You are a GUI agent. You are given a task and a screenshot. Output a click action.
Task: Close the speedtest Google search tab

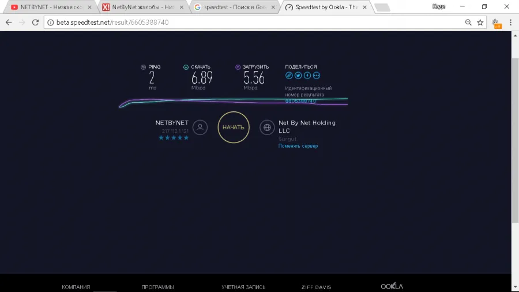point(273,7)
